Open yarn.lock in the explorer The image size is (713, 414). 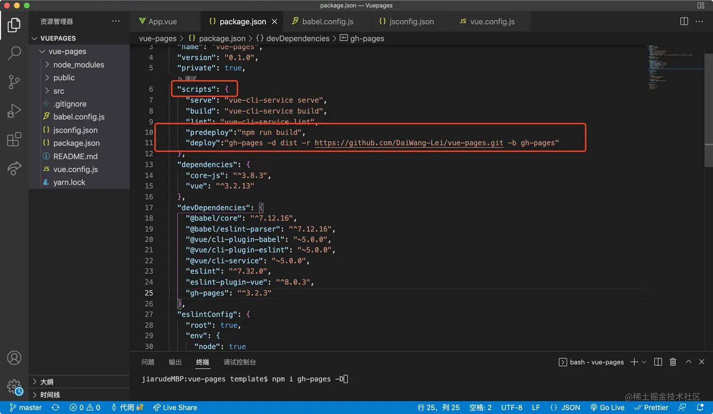[79, 182]
